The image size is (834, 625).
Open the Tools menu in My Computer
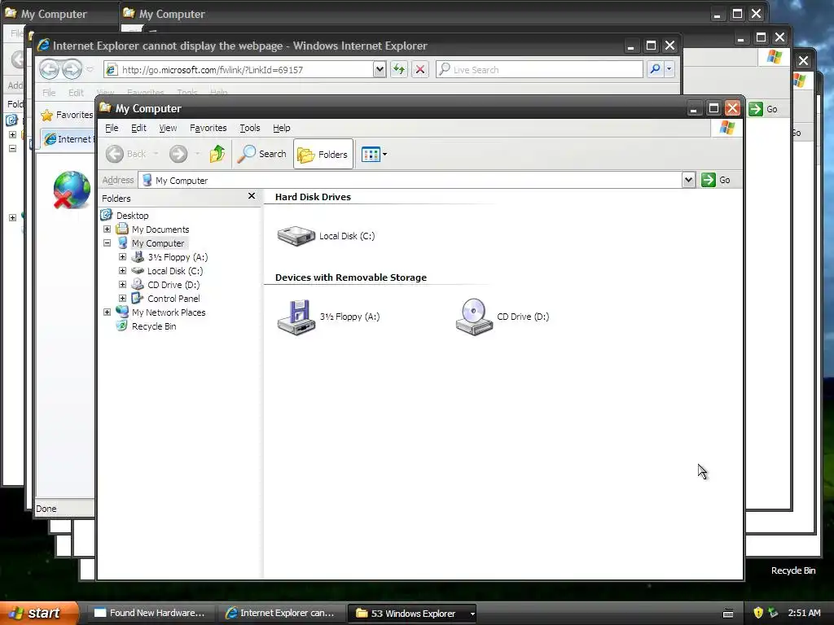pos(249,128)
